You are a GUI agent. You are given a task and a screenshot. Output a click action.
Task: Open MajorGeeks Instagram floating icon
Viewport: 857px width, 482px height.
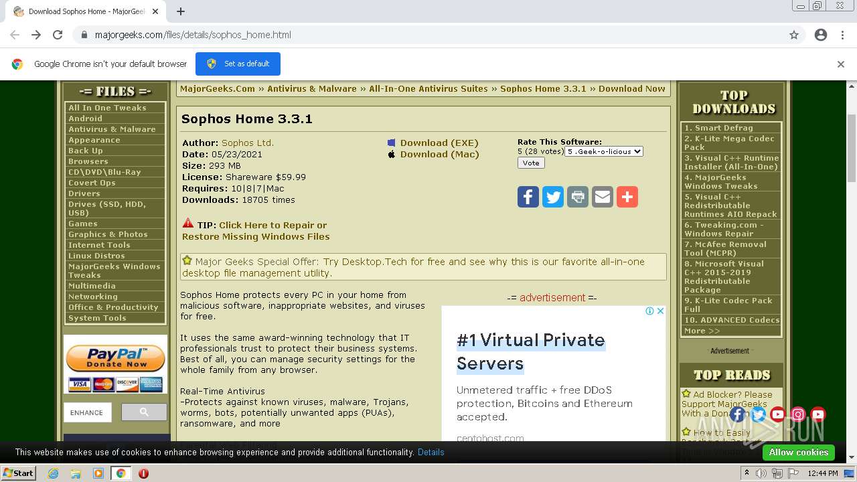pyautogui.click(x=798, y=414)
